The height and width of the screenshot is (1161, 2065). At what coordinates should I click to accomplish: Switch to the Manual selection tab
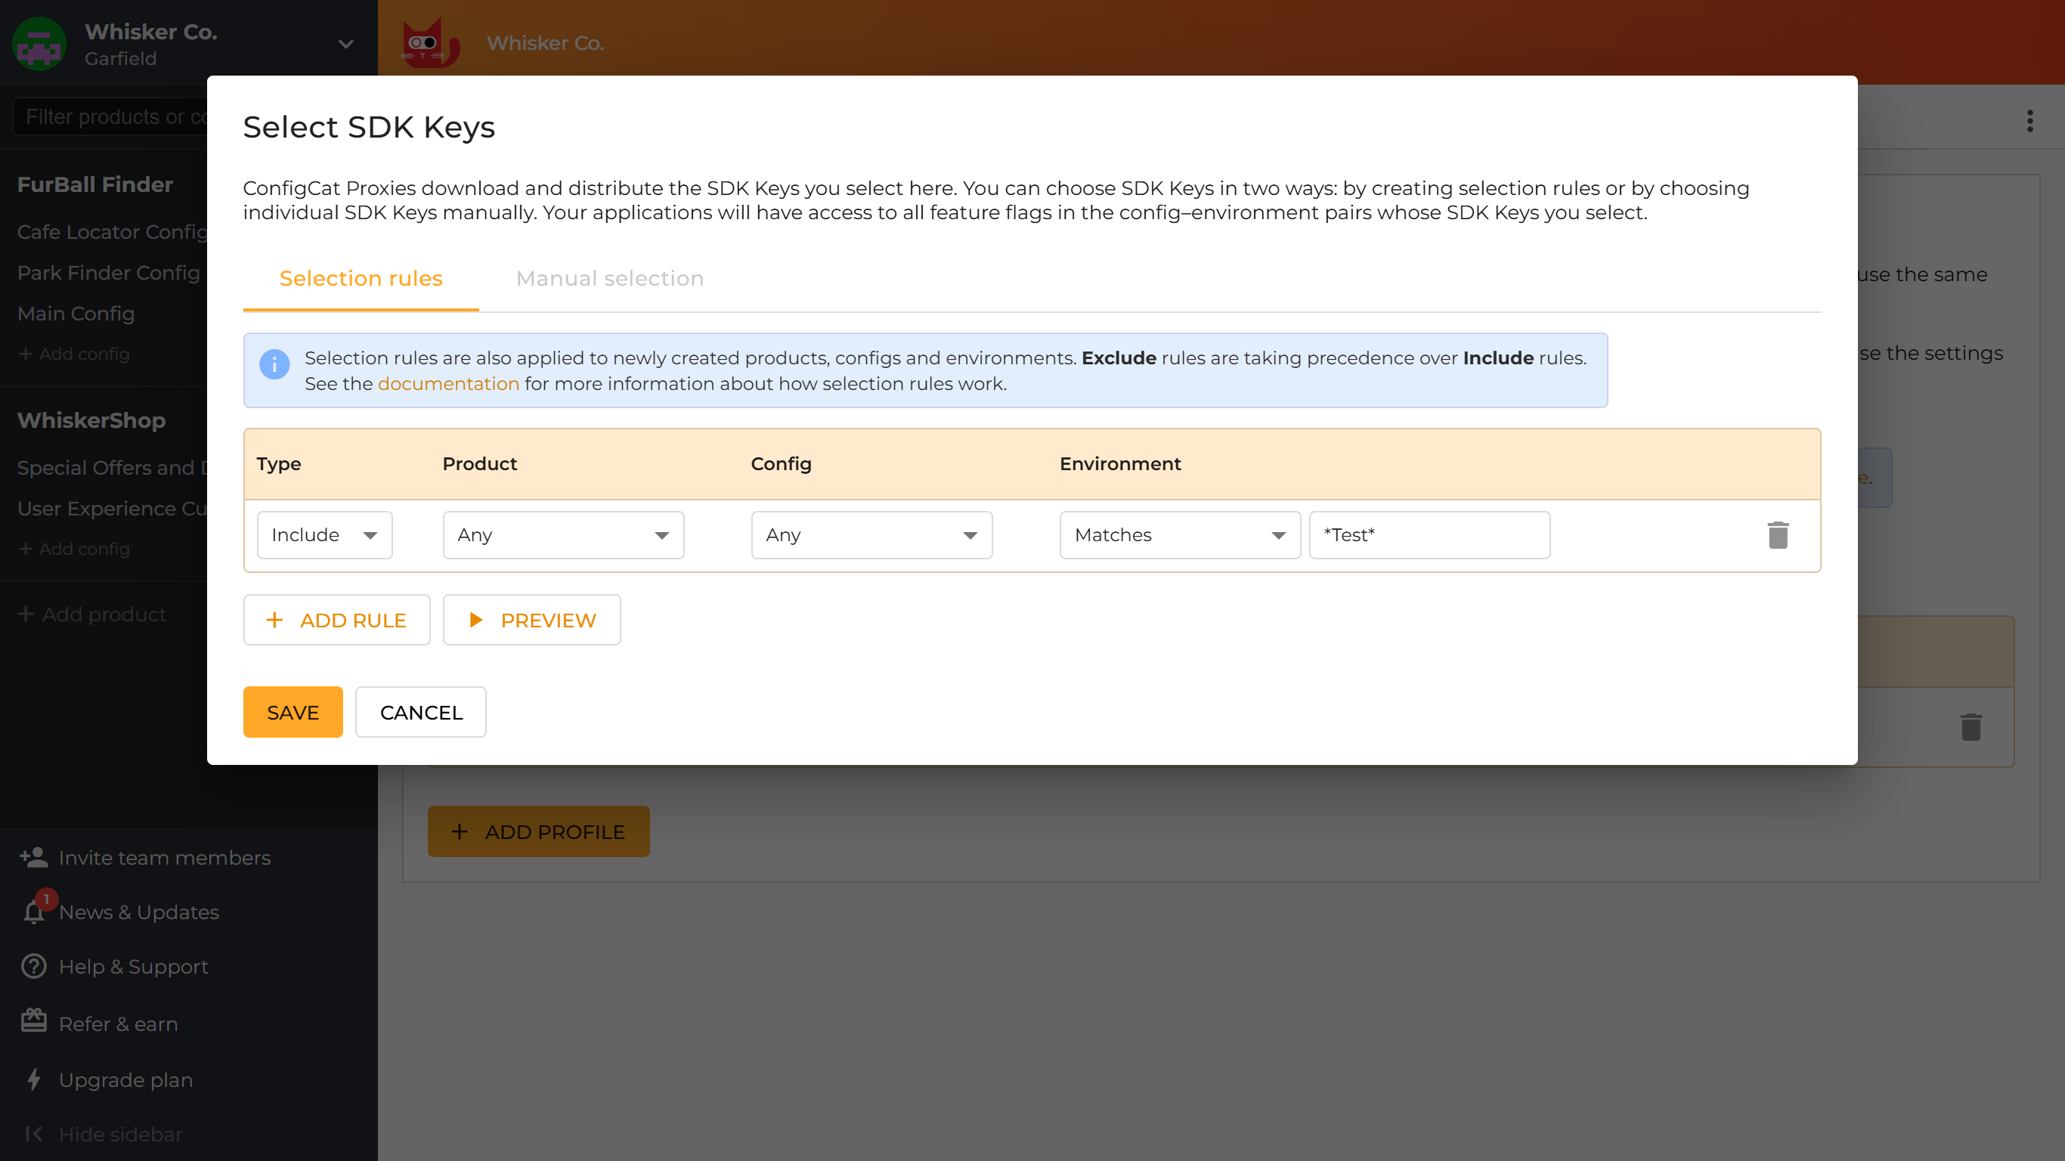point(609,278)
